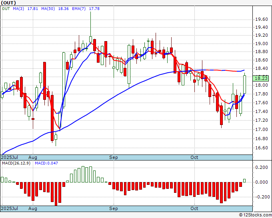The height and width of the screenshot is (218, 272).
Task: Click the 17.80 price axis label
Action: (x=262, y=94)
